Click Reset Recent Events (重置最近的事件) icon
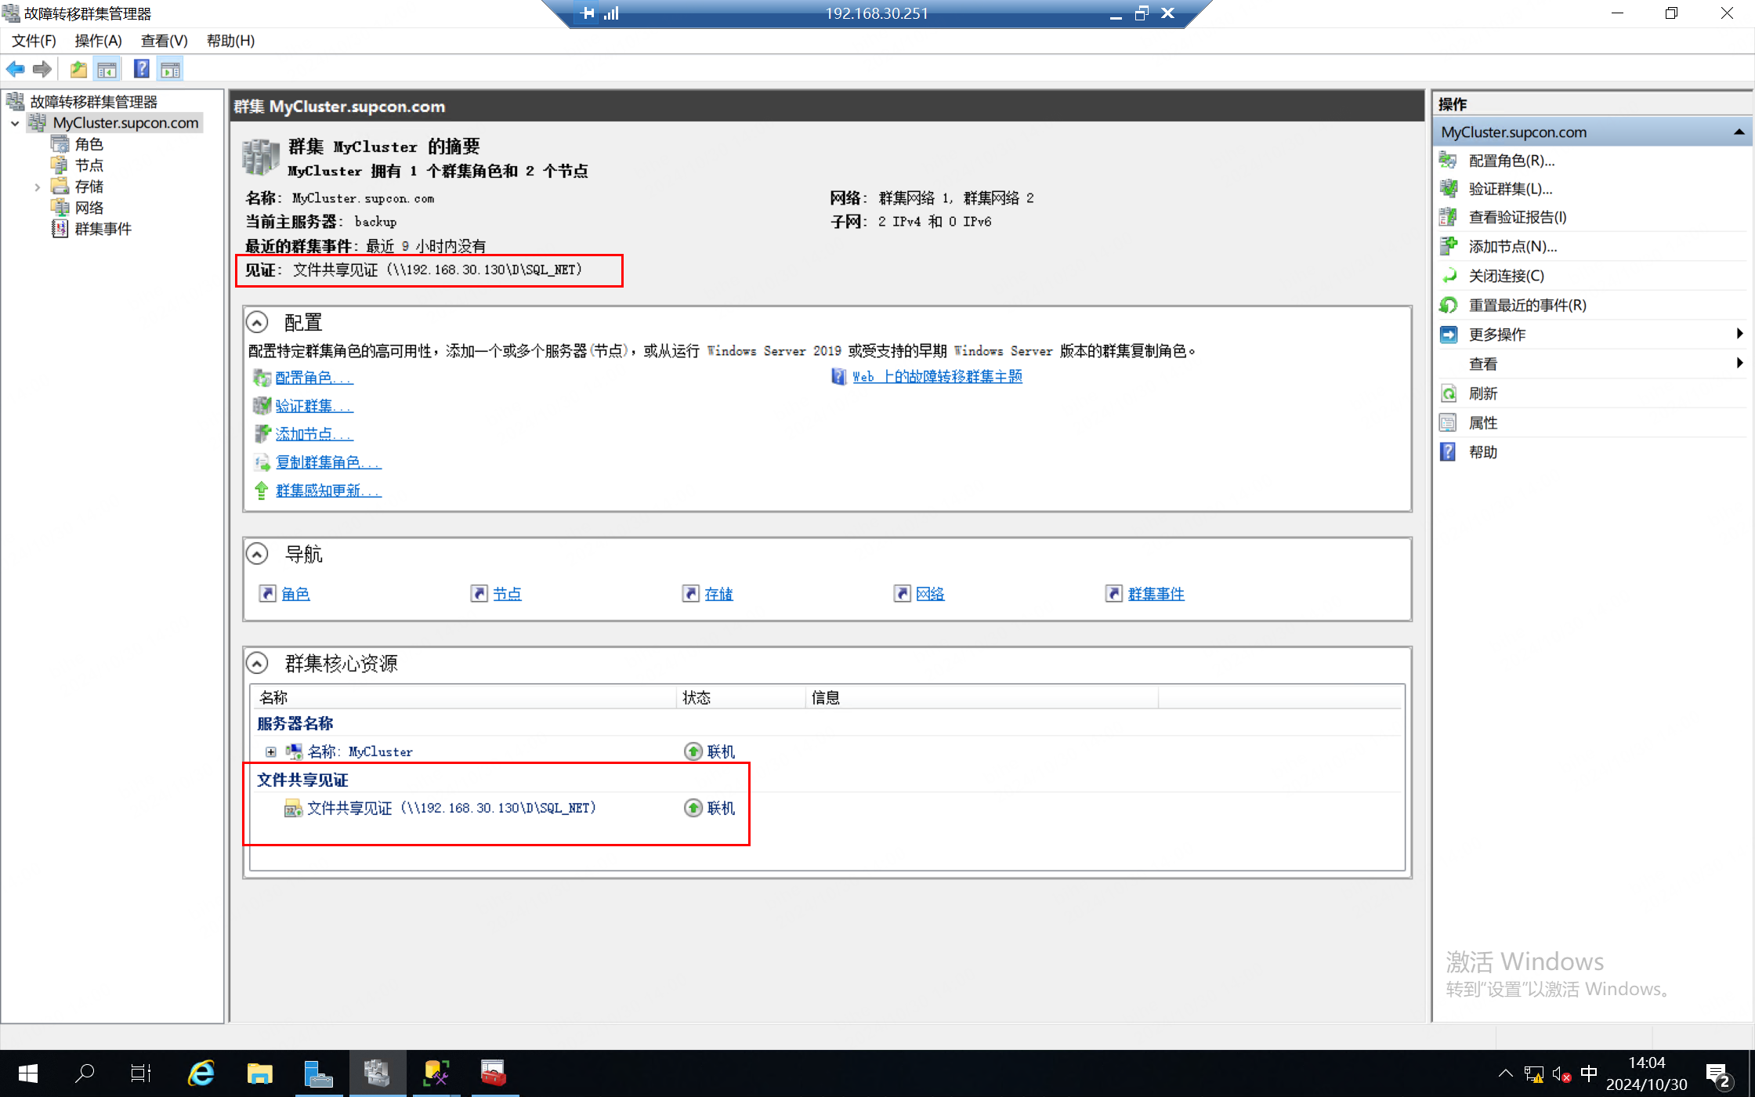Screen dimensions: 1755x1097 click(x=1449, y=306)
